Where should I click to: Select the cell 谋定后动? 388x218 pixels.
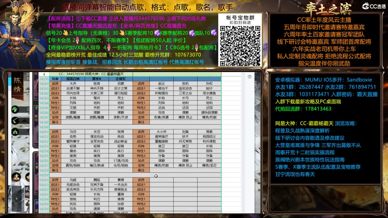[x=97, y=137]
